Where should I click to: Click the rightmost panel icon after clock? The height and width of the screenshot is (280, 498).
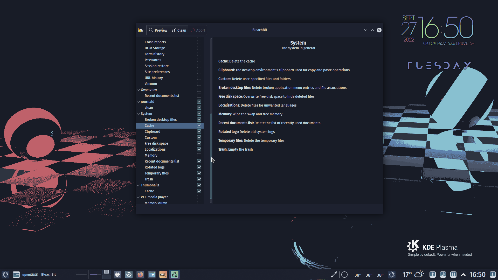pos(493,275)
